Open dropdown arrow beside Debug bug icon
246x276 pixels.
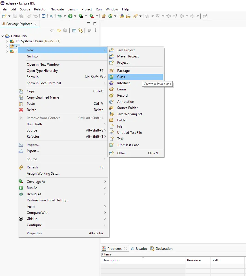(65, 16)
